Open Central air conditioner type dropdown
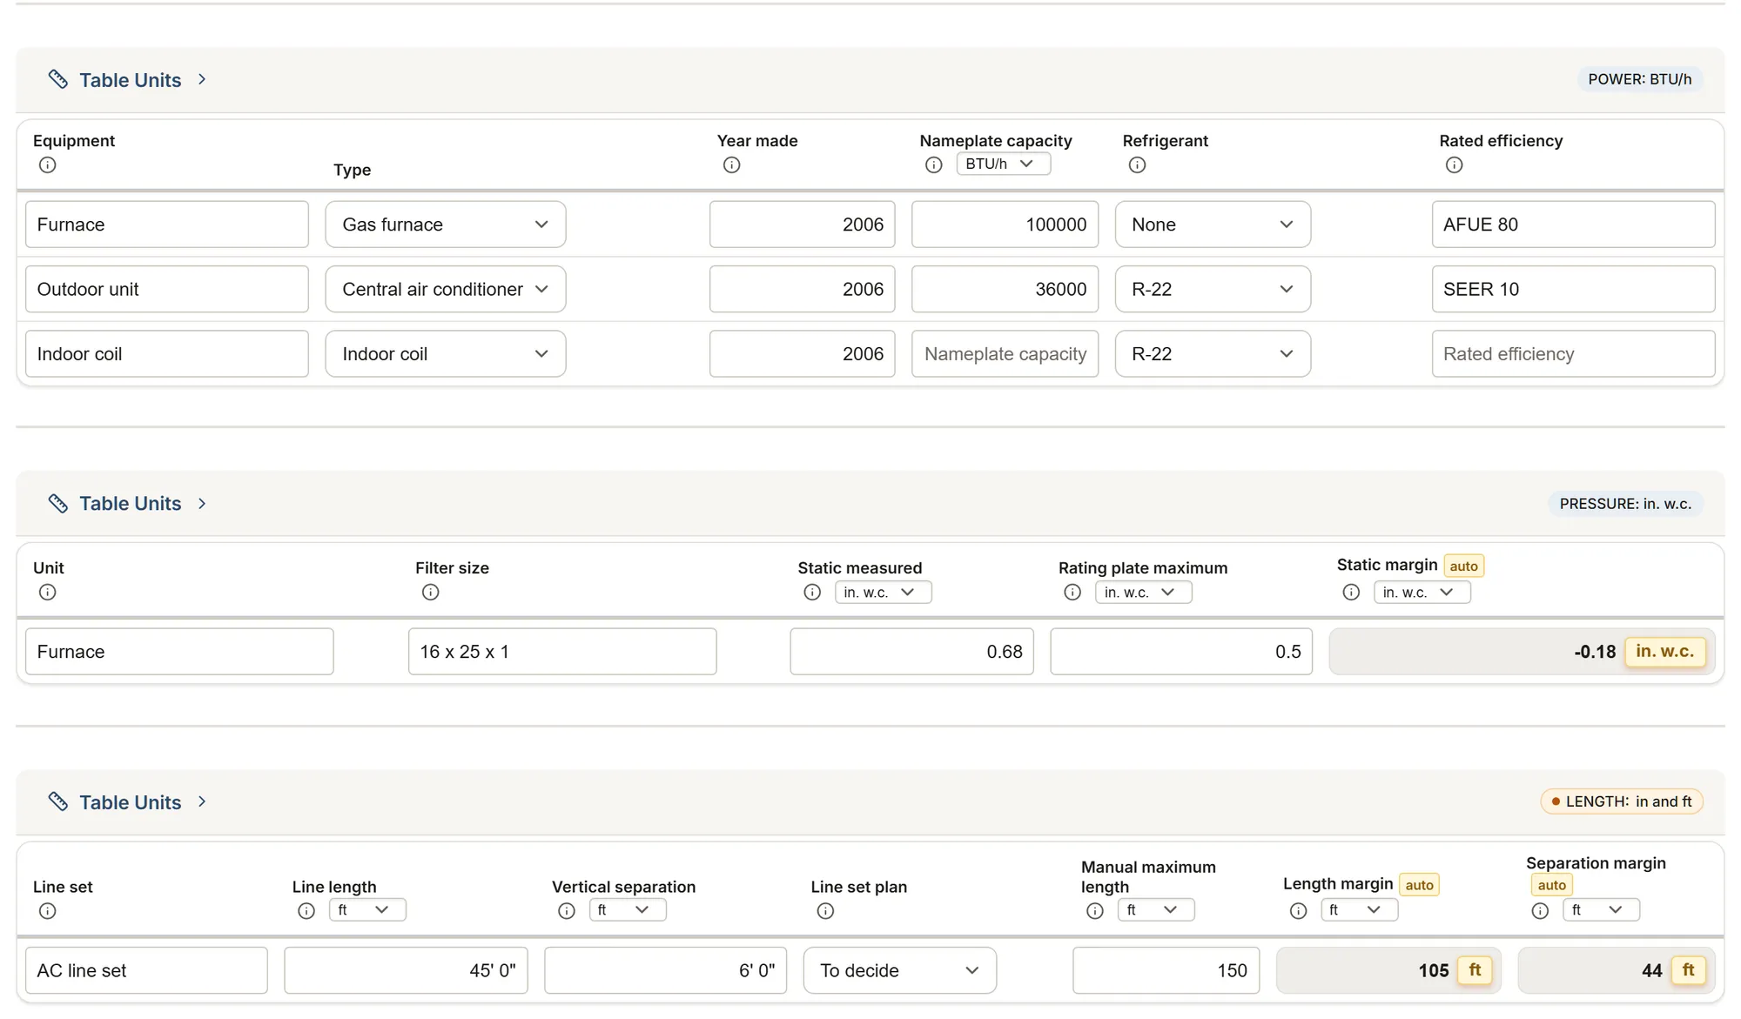The image size is (1741, 1019). tap(446, 289)
